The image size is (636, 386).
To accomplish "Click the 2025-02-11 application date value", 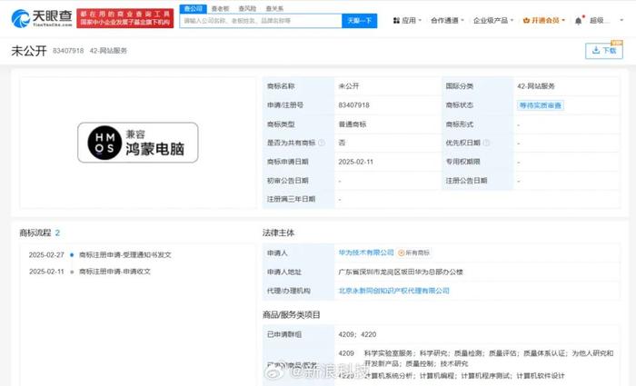I will (356, 162).
